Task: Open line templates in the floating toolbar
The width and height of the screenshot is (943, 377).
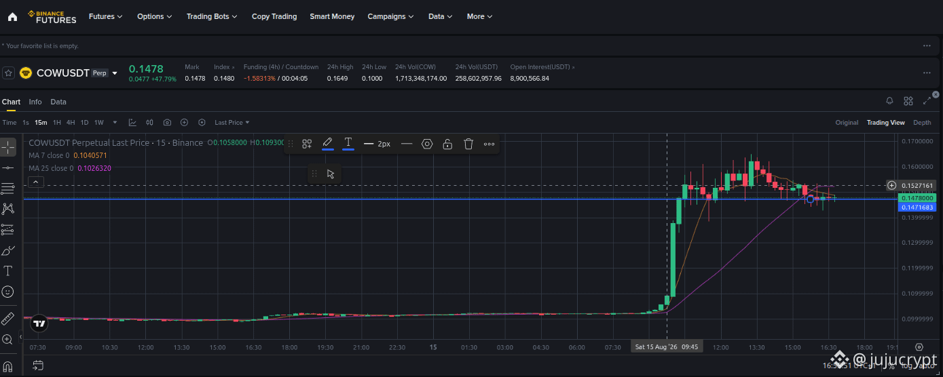Action: (307, 144)
